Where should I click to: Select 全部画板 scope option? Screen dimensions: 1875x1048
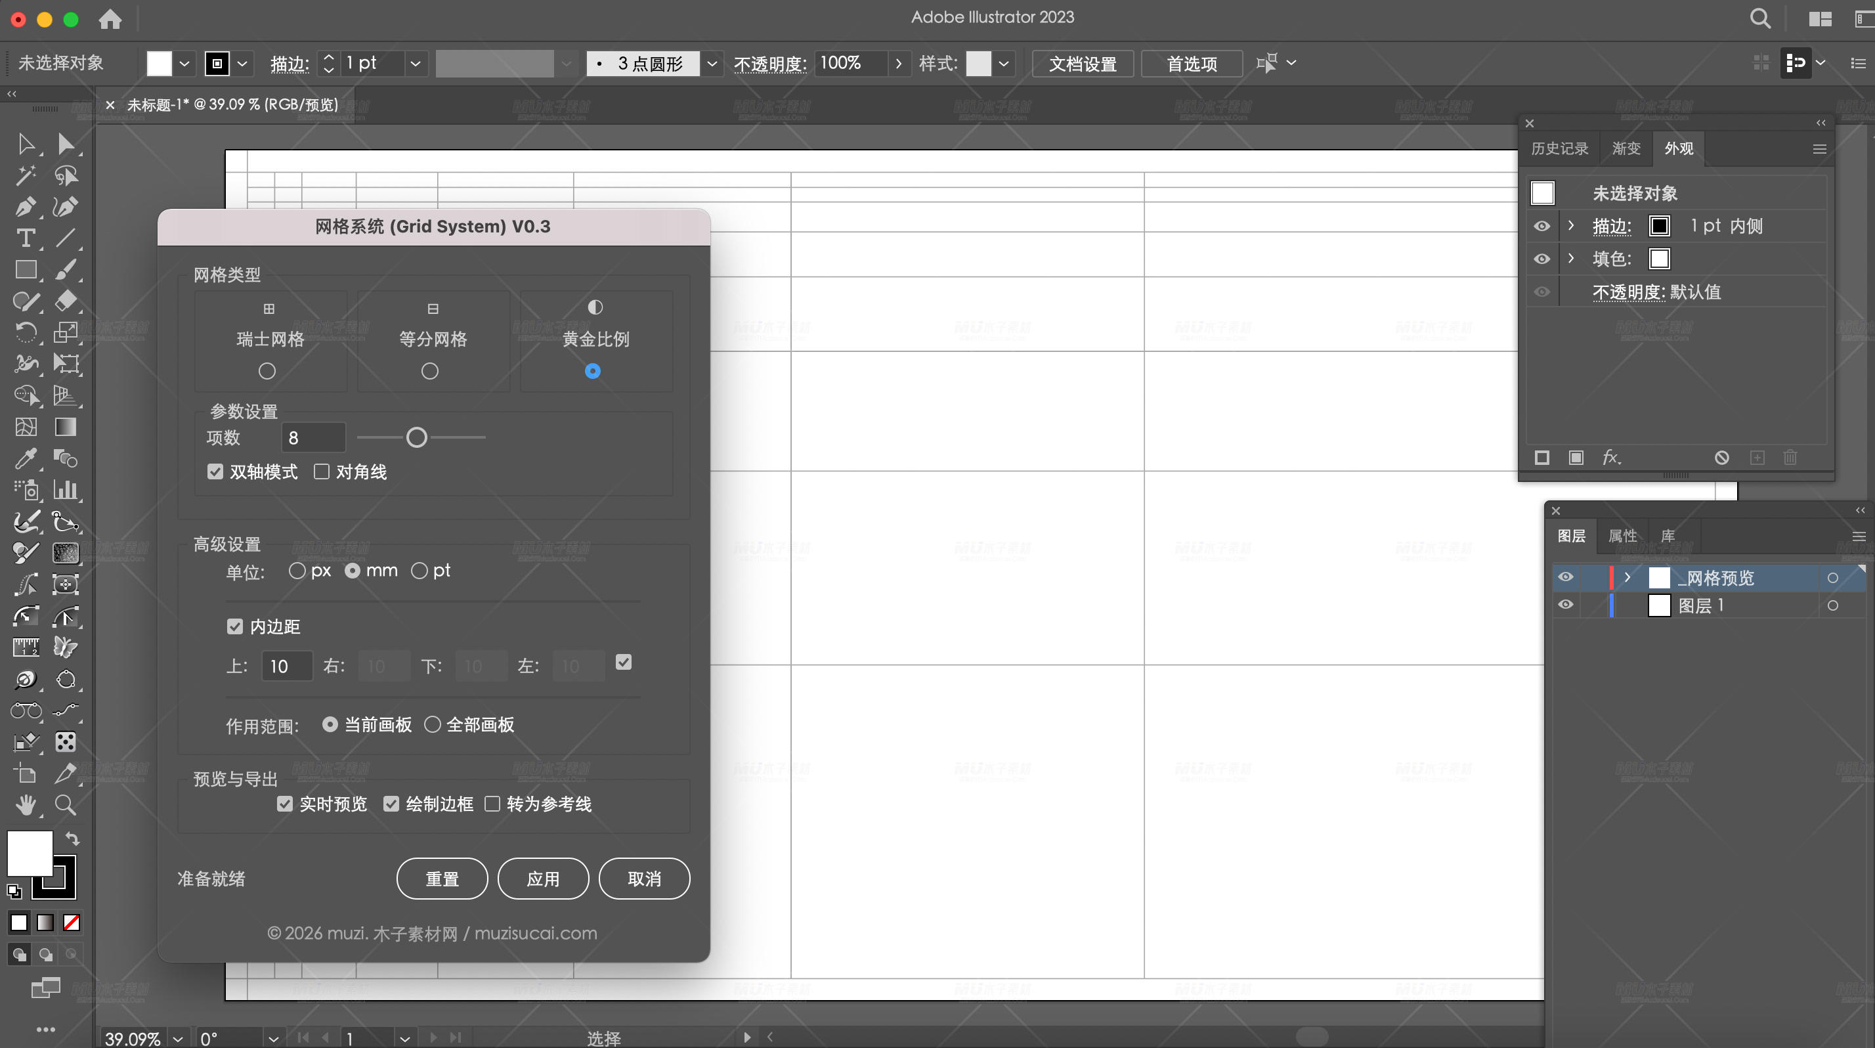click(433, 724)
